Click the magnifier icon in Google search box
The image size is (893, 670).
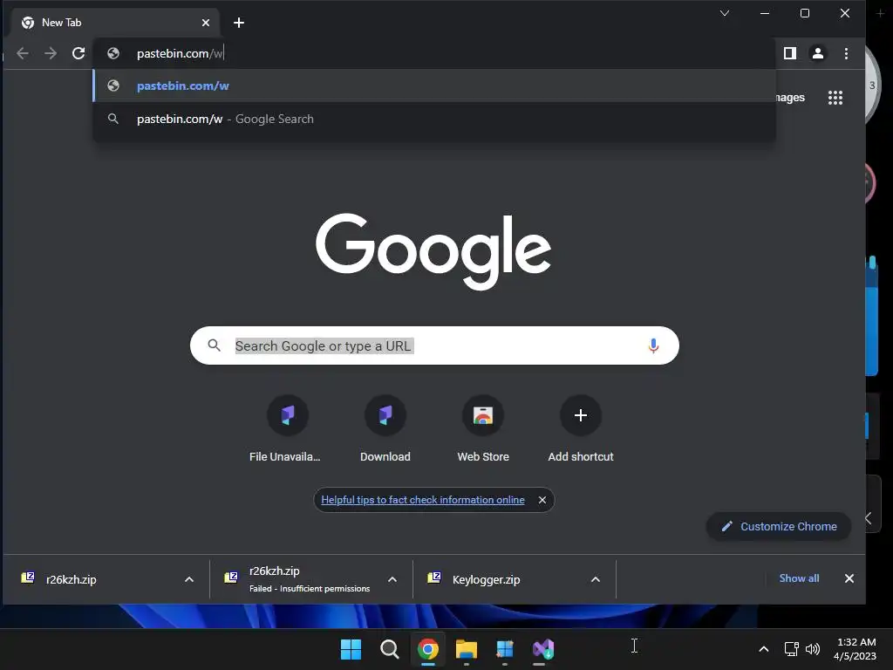pyautogui.click(x=215, y=345)
